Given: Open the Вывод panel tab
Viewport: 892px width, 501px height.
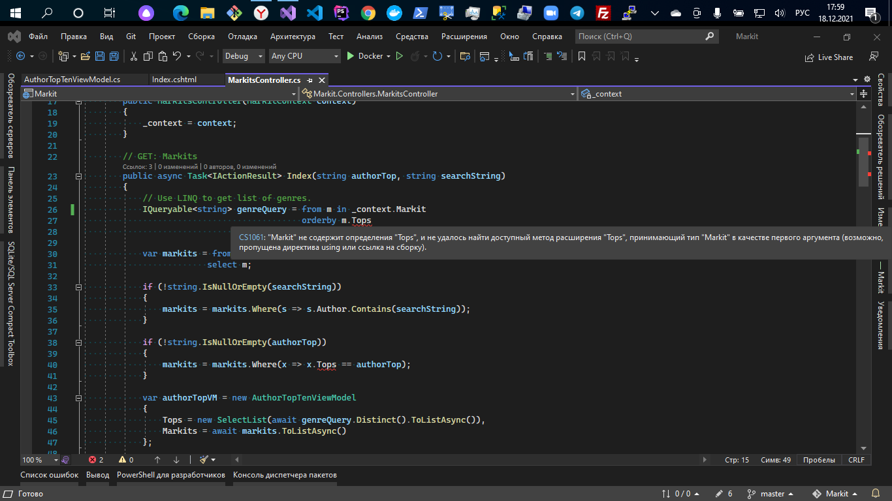Looking at the screenshot, I should tap(98, 475).
